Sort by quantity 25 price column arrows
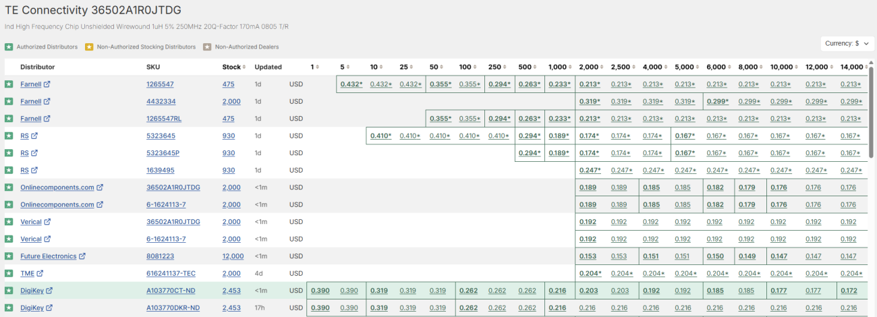 coord(413,67)
